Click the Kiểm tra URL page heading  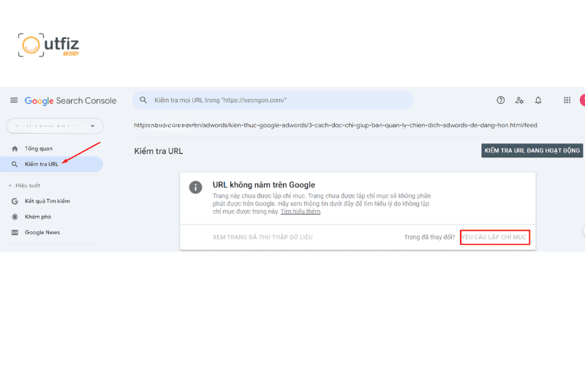(159, 152)
